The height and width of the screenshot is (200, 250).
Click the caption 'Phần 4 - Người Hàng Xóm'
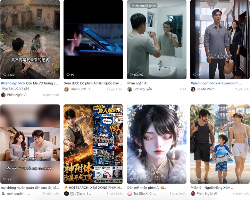[x=211, y=188]
